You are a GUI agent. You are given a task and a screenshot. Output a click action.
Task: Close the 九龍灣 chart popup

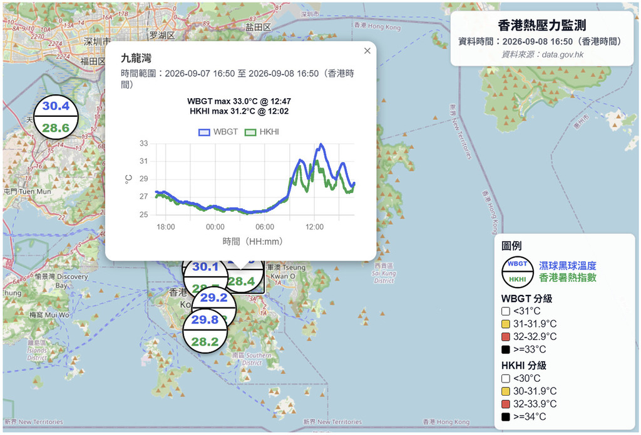(367, 51)
